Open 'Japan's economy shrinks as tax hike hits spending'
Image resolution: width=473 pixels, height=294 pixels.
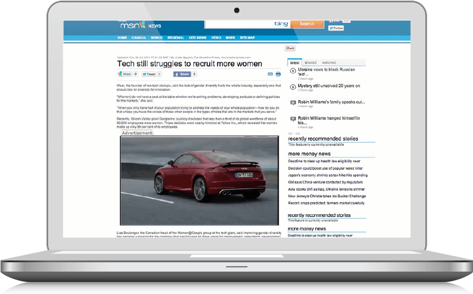[328, 175]
